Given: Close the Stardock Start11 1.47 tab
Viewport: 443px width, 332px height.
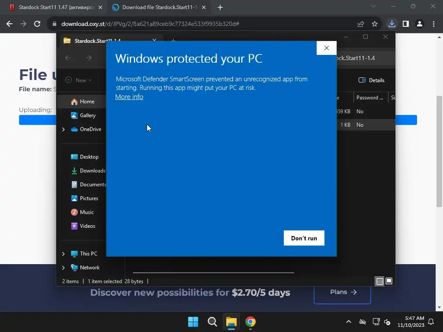Looking at the screenshot, I should coord(100,8).
